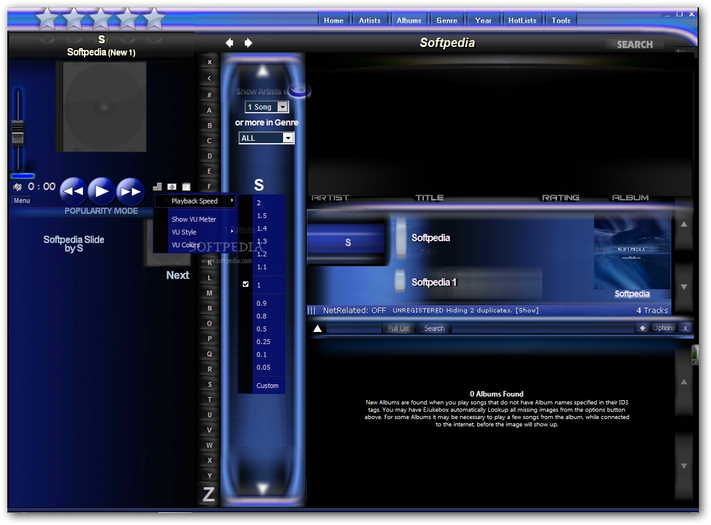Collapse letter bar with < icon

(209, 78)
